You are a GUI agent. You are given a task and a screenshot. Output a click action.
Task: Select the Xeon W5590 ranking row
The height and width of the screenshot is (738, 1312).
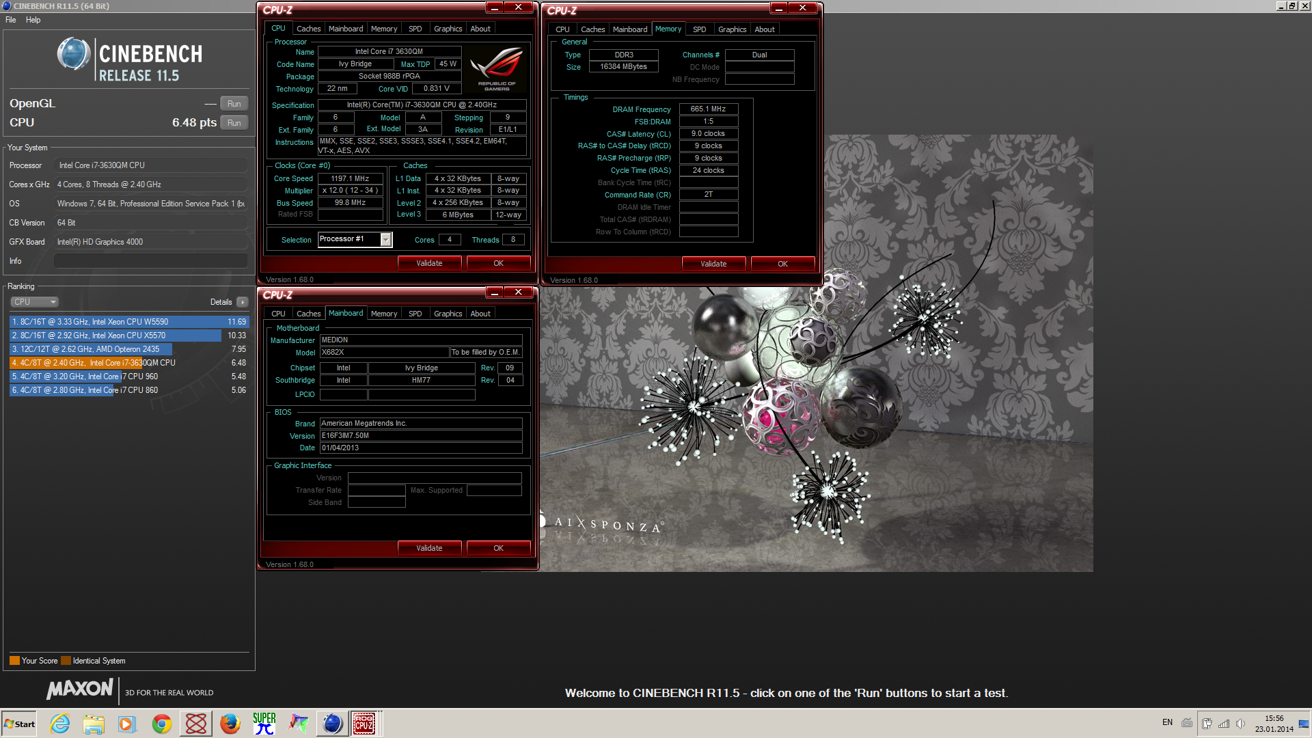pyautogui.click(x=129, y=322)
